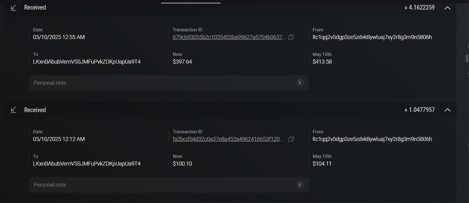Click the + 4.1622259 amount in the header row
469x203 pixels.
419,8
